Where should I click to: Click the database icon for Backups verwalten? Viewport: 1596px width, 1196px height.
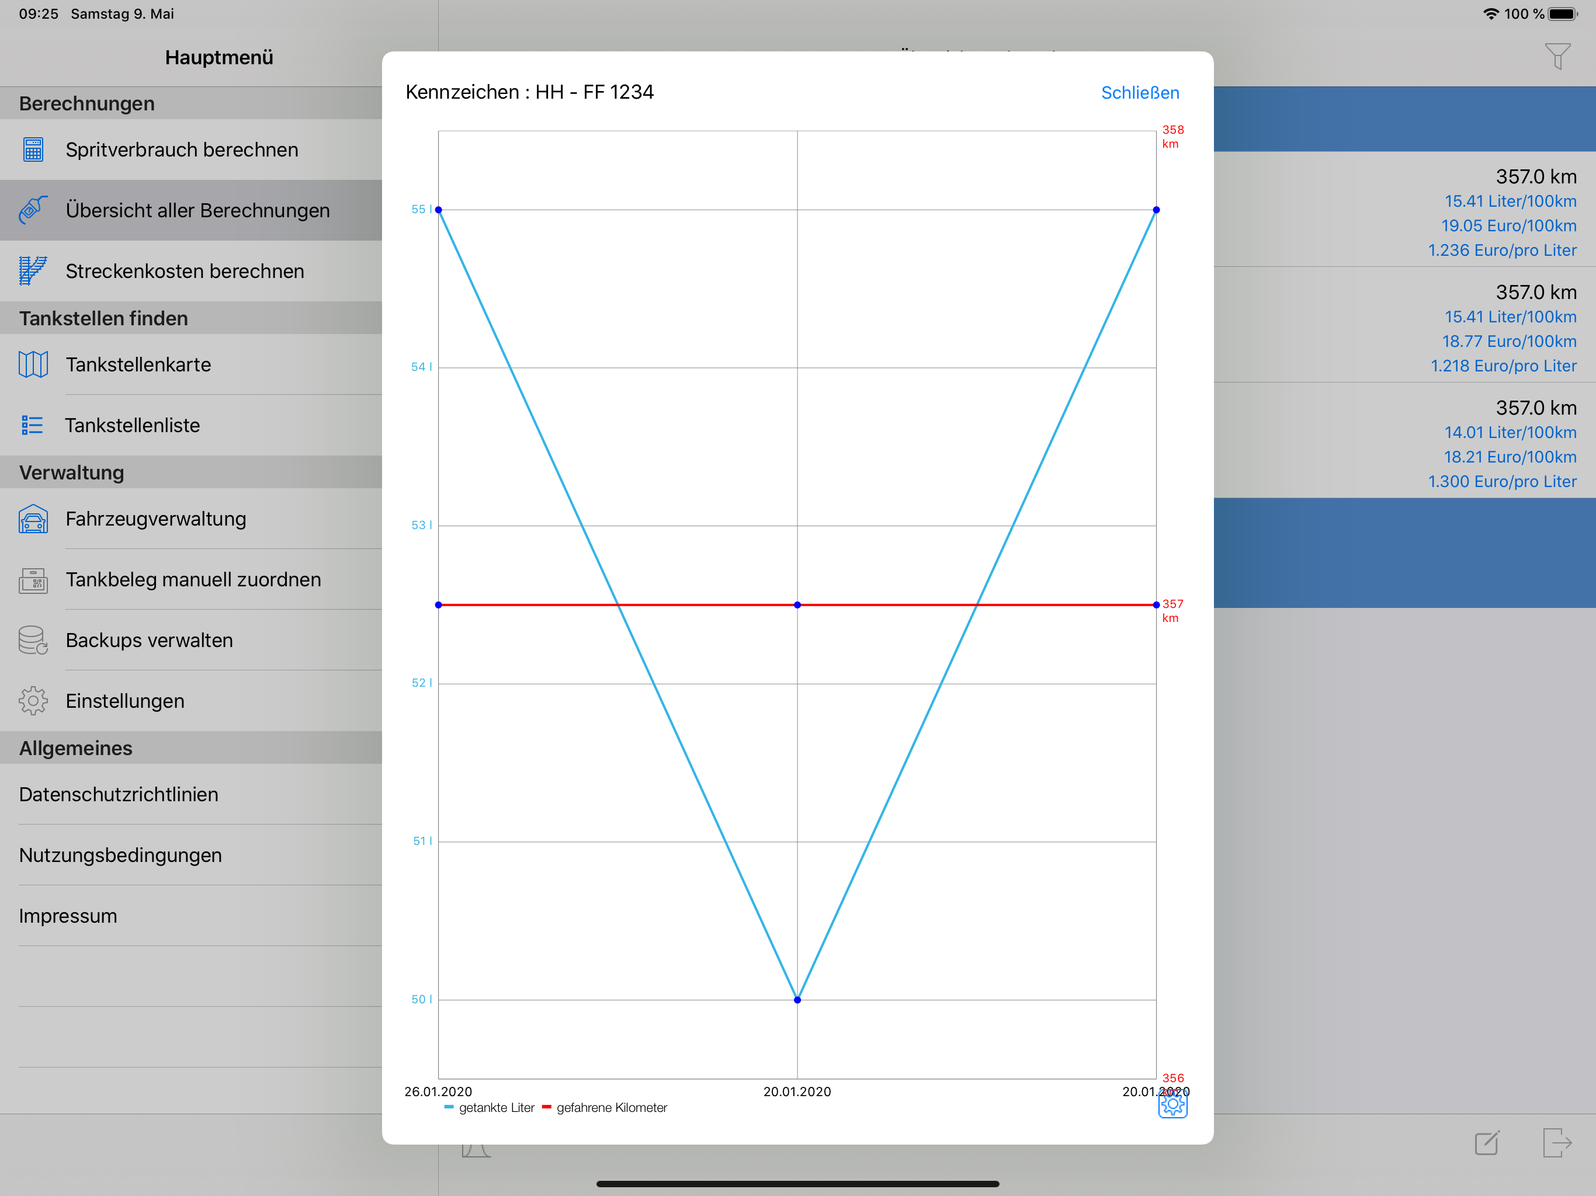pos(33,641)
